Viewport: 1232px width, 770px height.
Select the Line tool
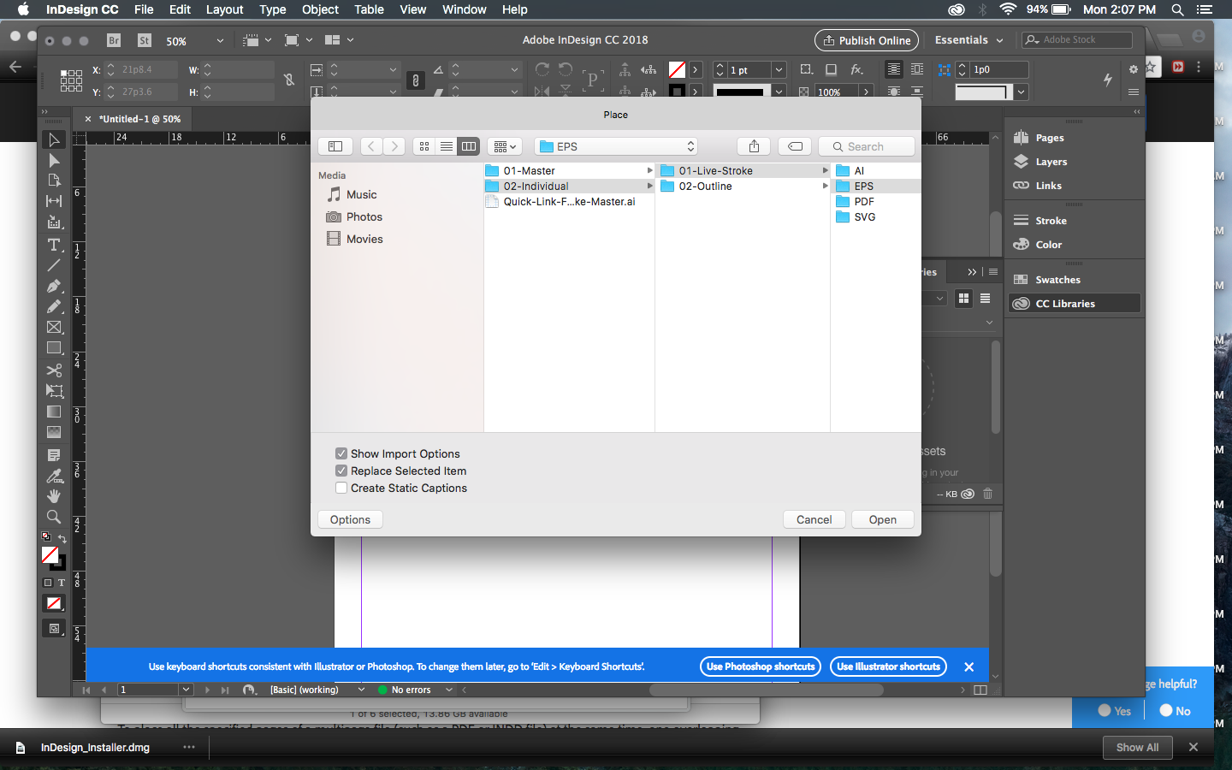[54, 265]
